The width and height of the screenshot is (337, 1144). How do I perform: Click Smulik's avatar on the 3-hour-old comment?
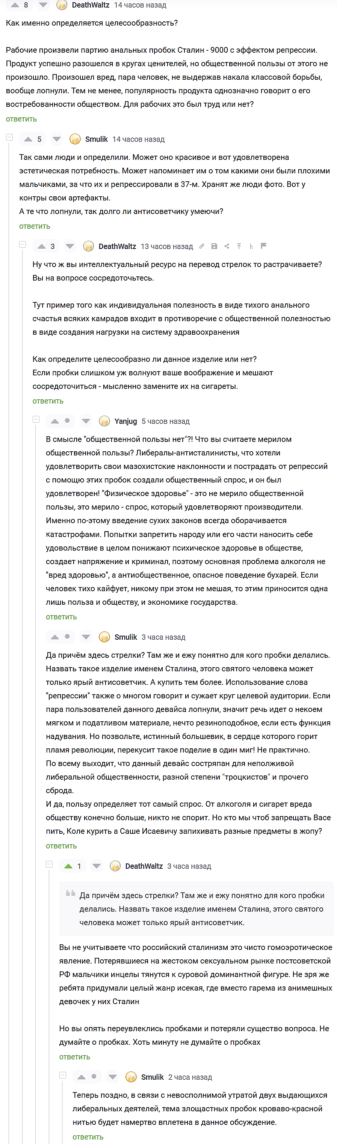[105, 637]
